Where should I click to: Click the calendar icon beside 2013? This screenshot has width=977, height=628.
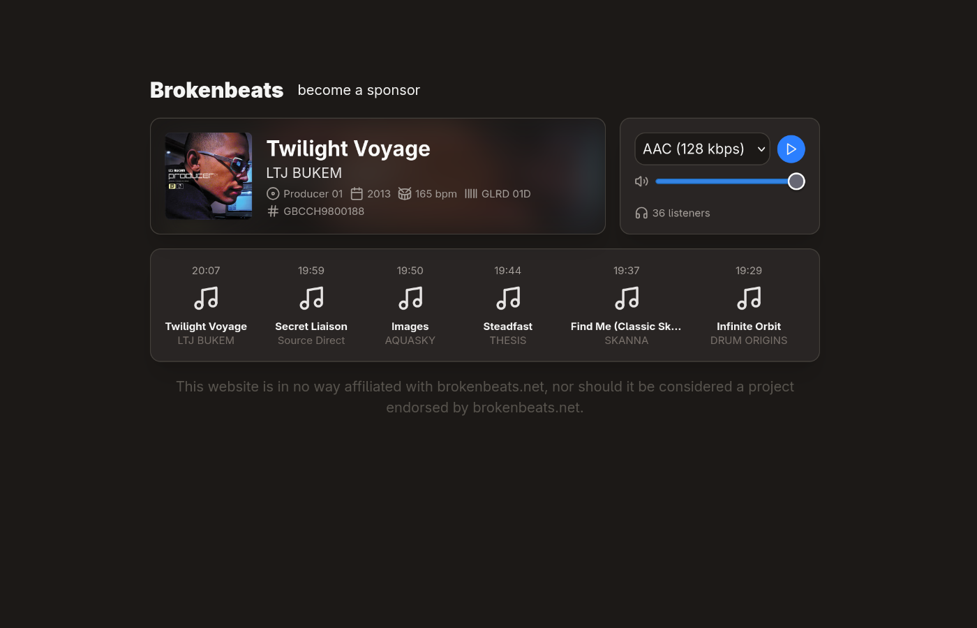coord(357,194)
